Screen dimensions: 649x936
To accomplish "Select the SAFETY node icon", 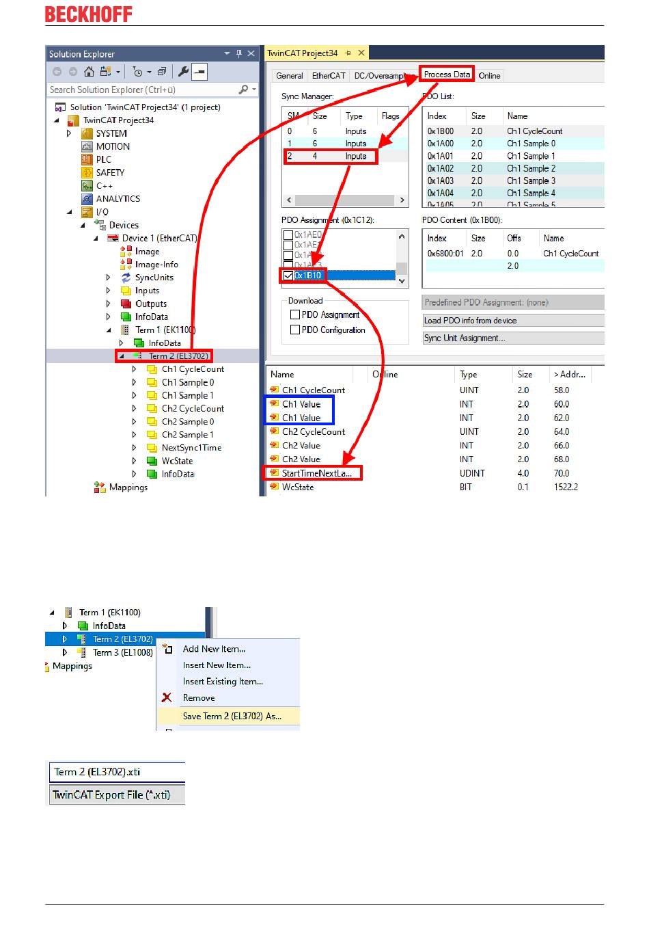I will click(x=87, y=172).
